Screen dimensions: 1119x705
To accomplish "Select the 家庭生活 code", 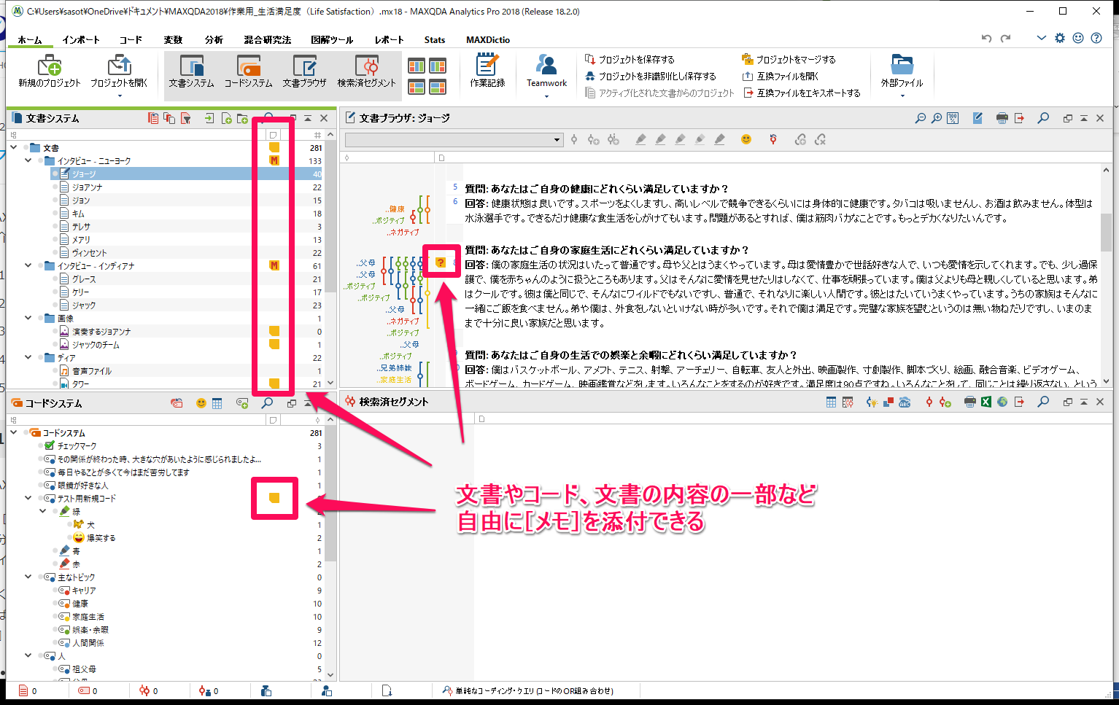I will (x=88, y=617).
